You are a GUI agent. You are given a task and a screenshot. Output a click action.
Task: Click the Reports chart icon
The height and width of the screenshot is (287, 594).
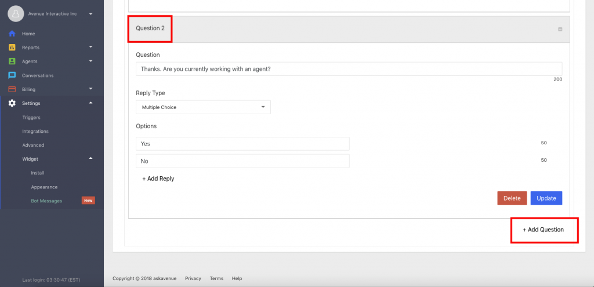(x=12, y=48)
